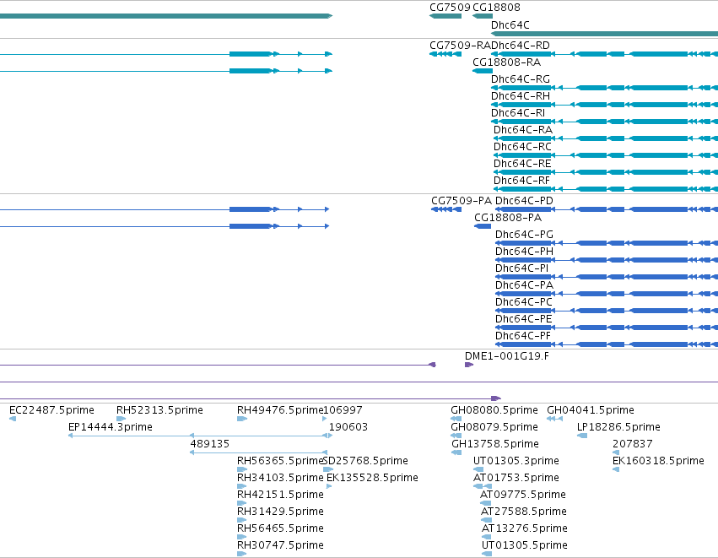Select transcript Dhc64C-RE label
718x558 pixels.
[x=522, y=164]
